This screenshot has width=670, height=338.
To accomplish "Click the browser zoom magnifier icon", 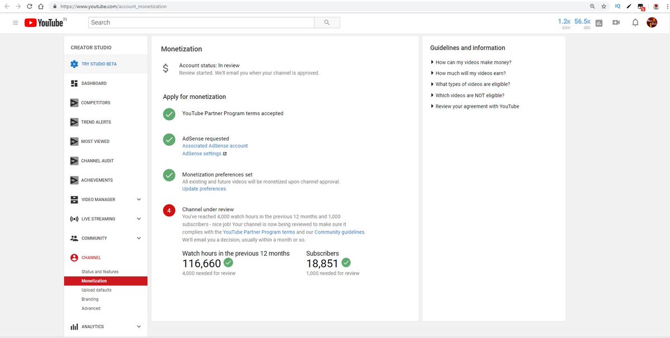I will point(592,7).
